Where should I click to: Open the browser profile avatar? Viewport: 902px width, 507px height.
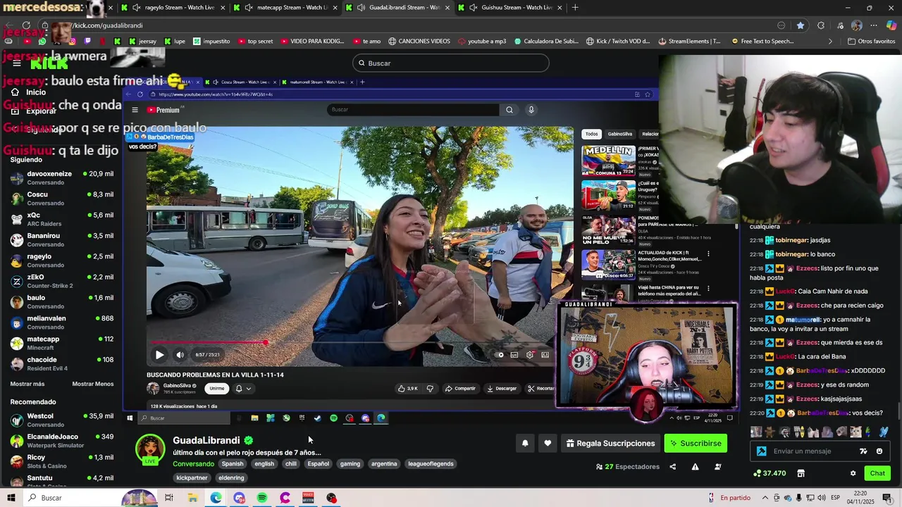pos(856,25)
